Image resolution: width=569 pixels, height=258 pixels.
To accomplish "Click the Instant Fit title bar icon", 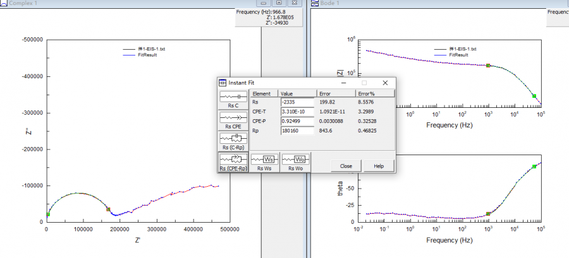I will [223, 83].
